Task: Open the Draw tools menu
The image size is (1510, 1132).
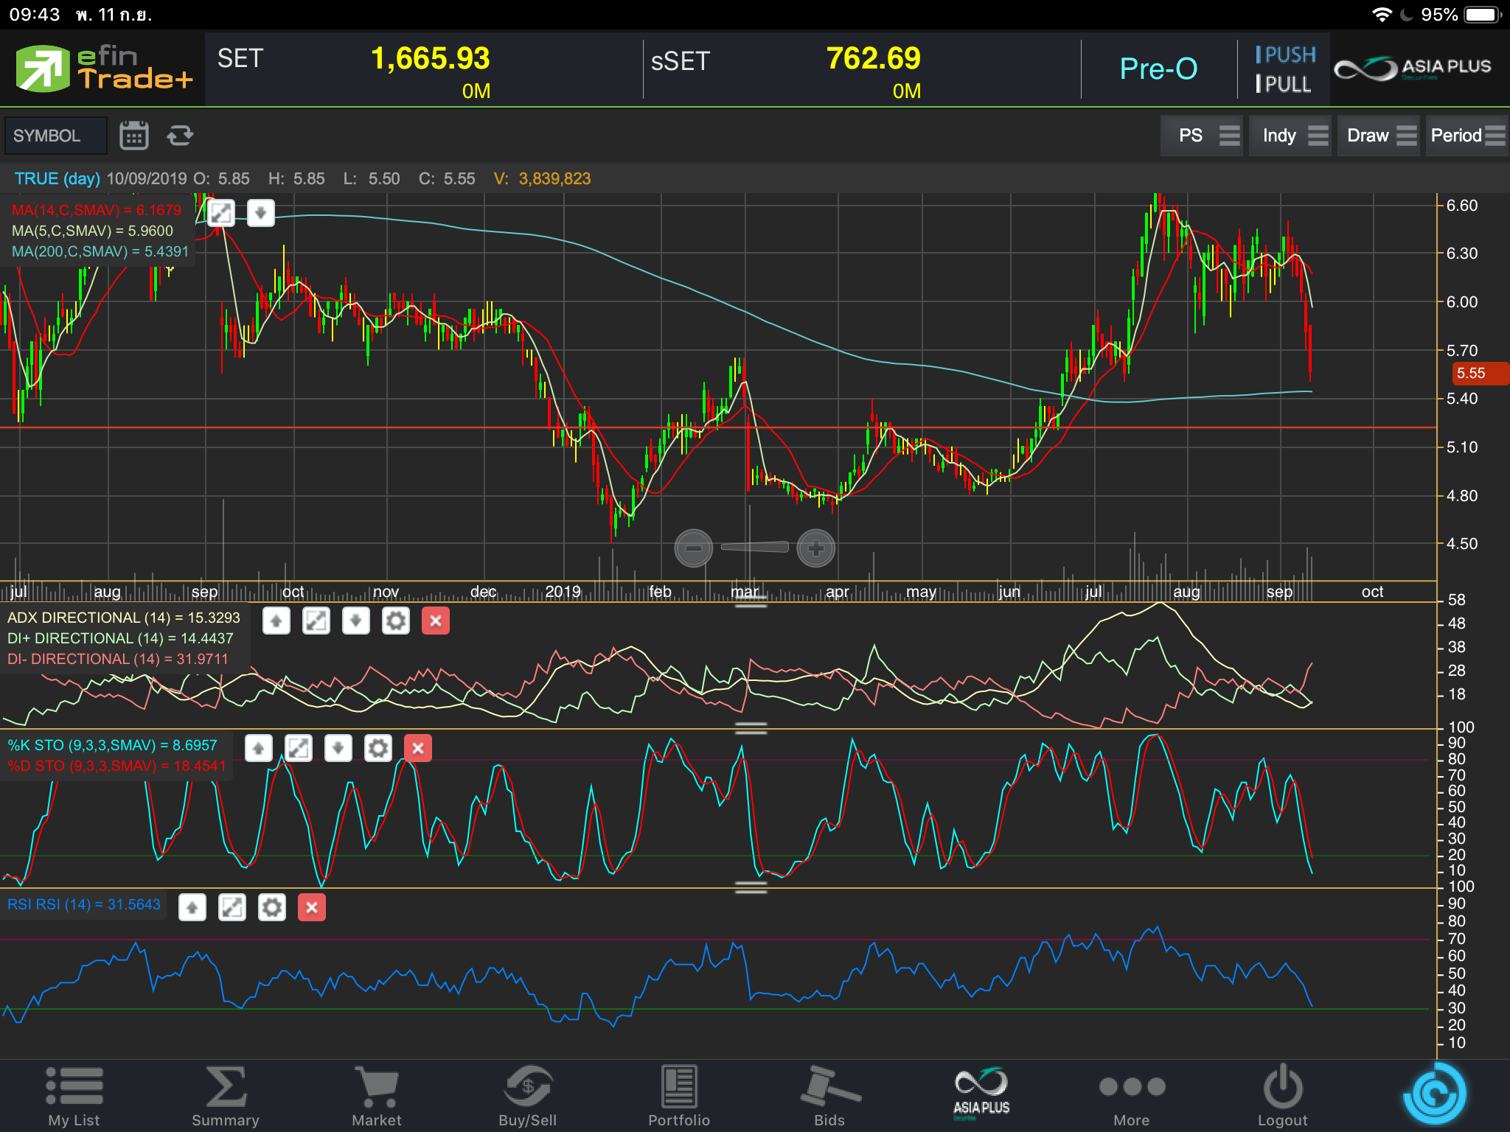Action: 1379,136
